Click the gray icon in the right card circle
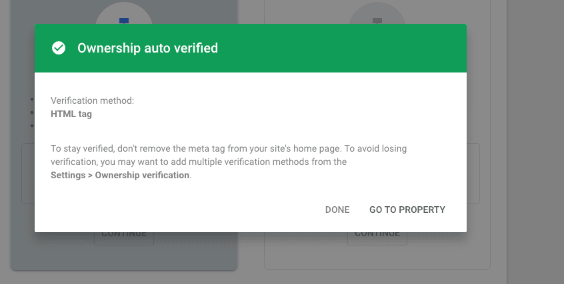The image size is (564, 284). tap(377, 21)
